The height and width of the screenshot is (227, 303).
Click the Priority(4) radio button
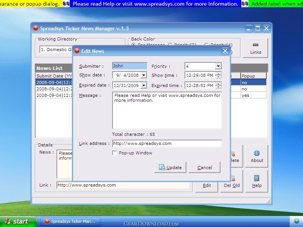(206, 45)
